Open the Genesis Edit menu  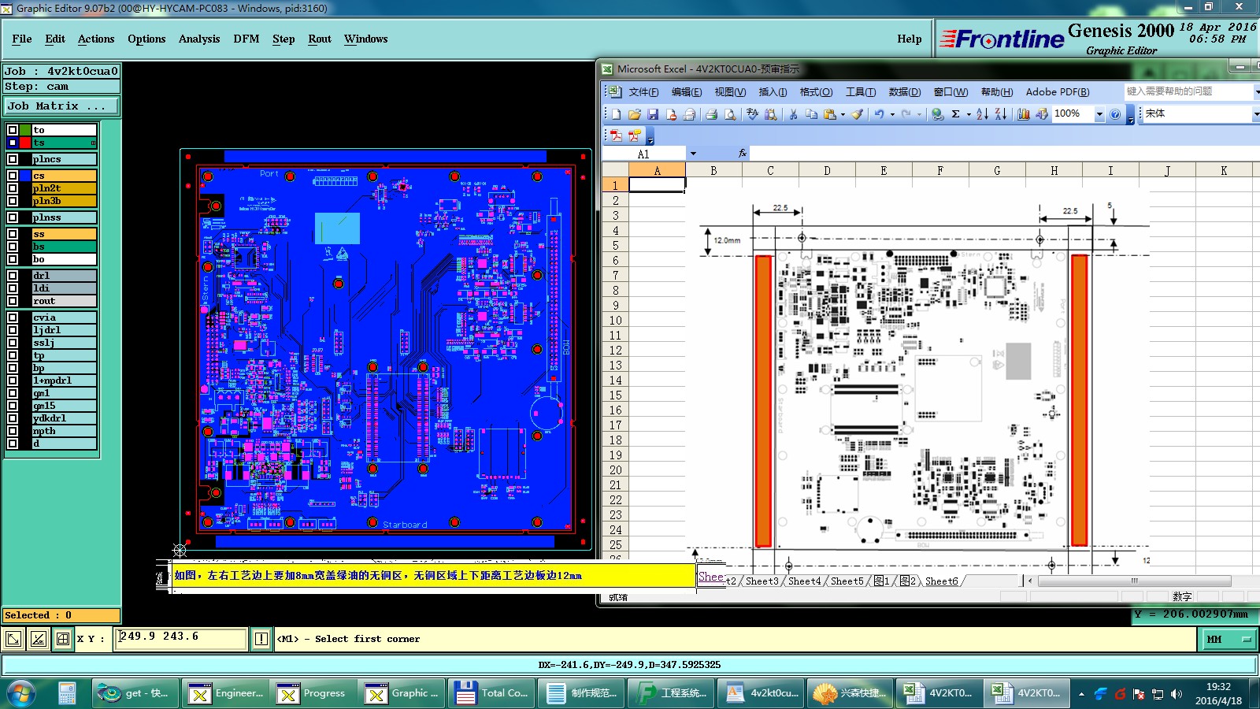tap(55, 39)
